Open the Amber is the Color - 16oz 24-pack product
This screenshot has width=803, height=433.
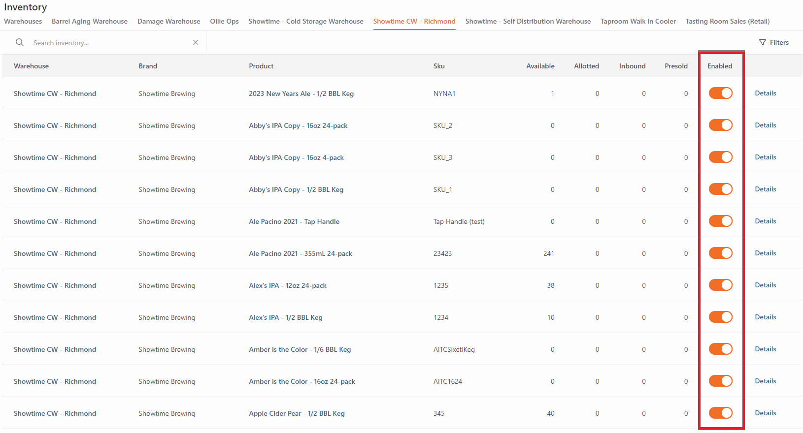coord(301,381)
